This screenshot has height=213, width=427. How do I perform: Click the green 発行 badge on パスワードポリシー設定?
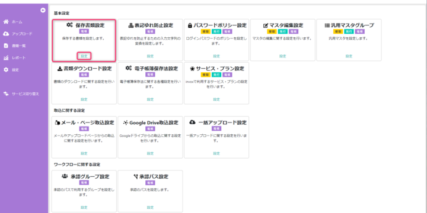216,31
